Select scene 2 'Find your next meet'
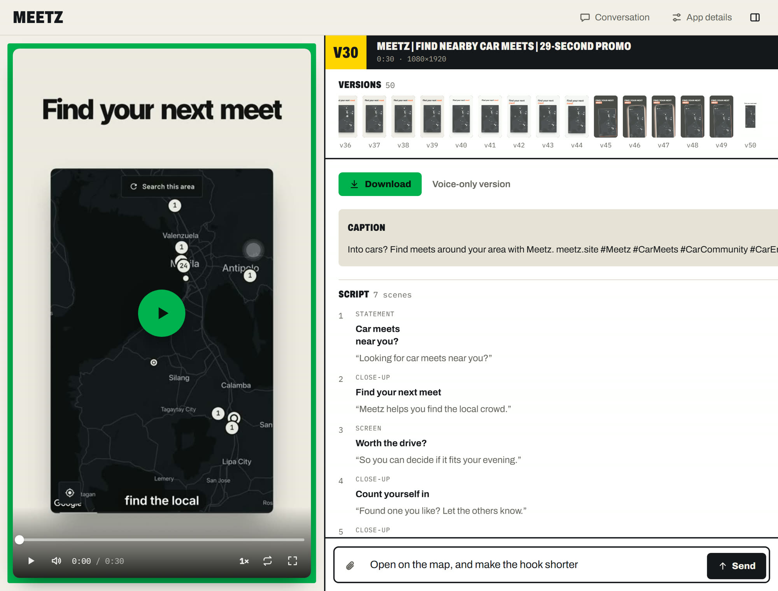 (398, 392)
